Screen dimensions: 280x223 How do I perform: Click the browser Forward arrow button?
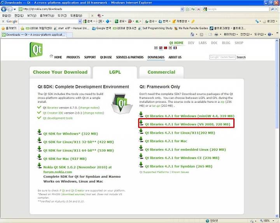tap(10, 9)
